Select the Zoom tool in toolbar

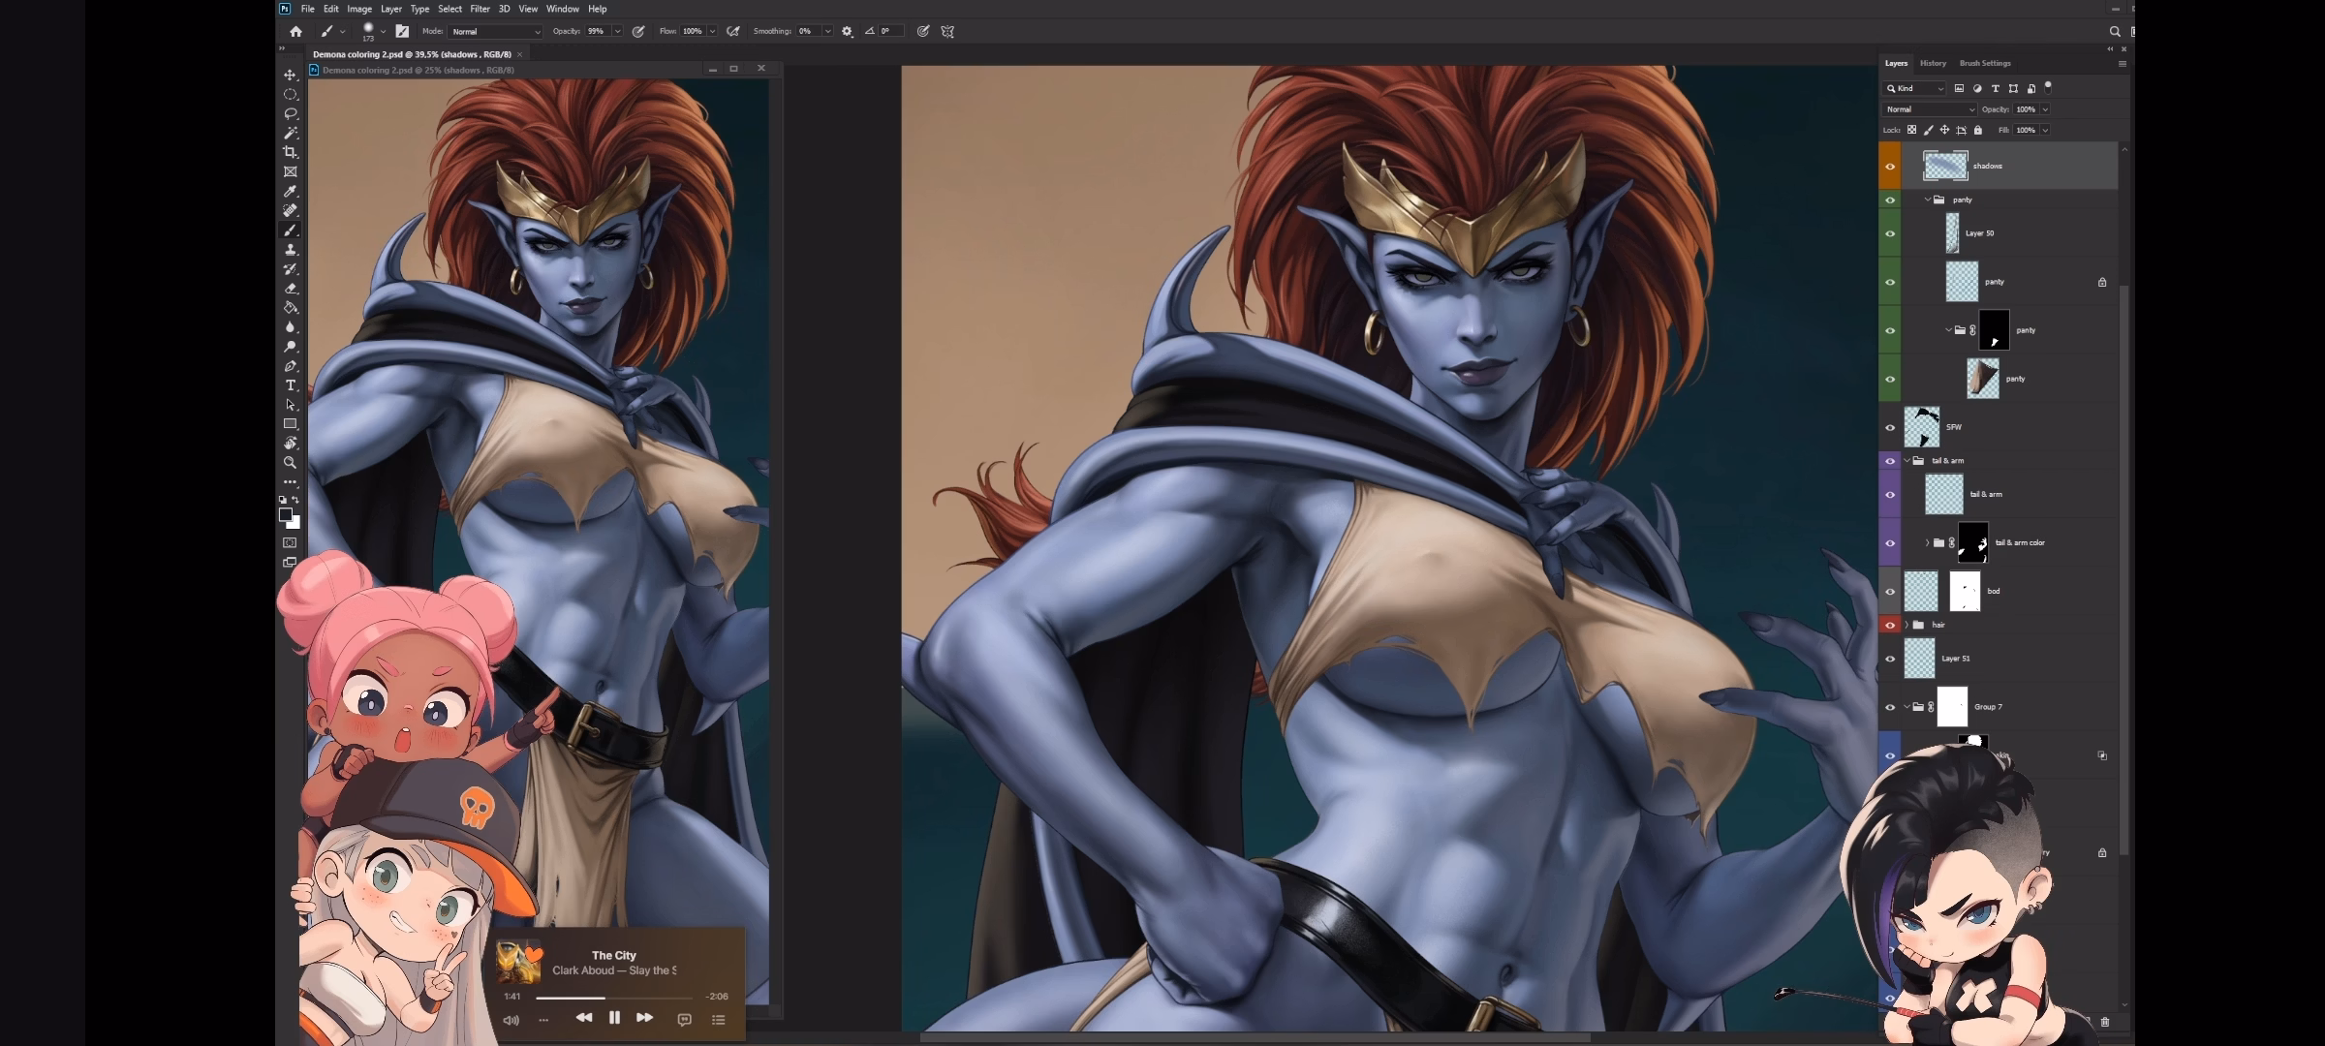[x=290, y=463]
